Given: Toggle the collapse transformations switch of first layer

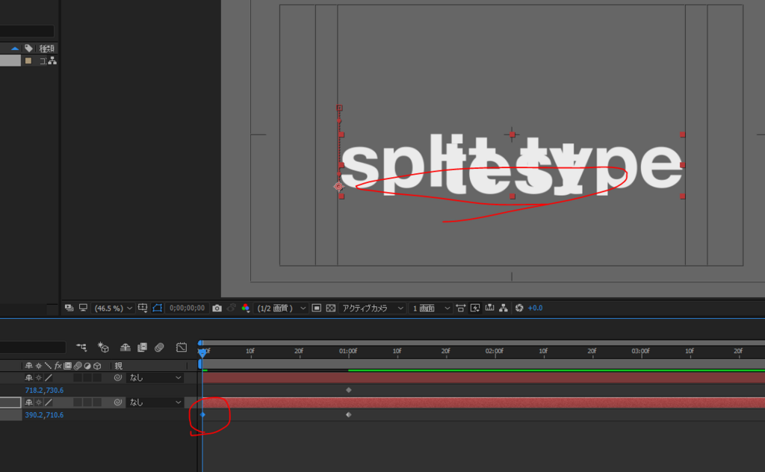Looking at the screenshot, I should (x=39, y=377).
